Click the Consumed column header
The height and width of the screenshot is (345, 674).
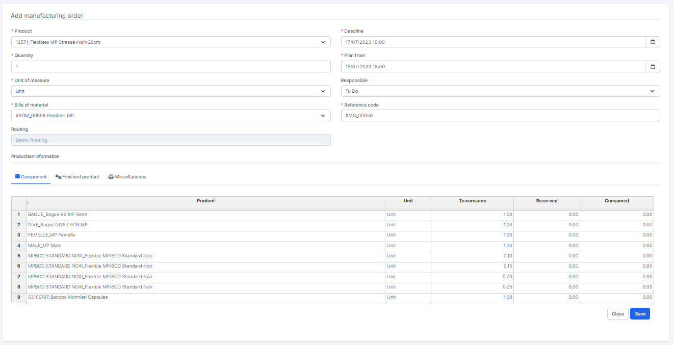point(616,201)
